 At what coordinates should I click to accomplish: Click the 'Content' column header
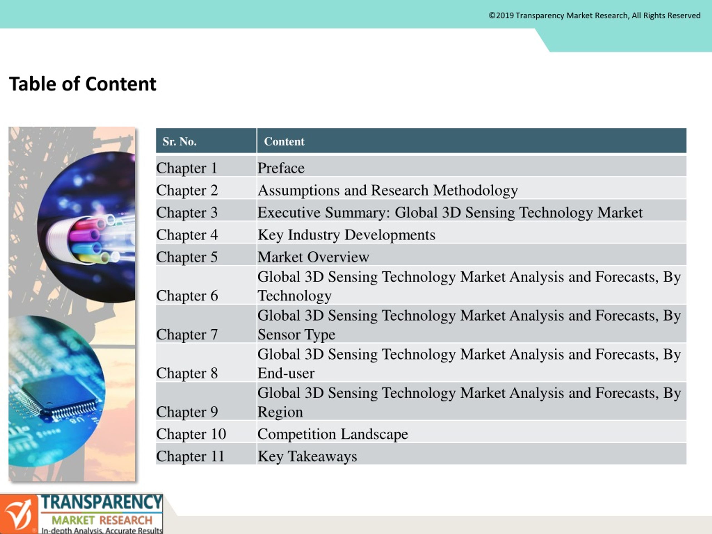(472, 141)
